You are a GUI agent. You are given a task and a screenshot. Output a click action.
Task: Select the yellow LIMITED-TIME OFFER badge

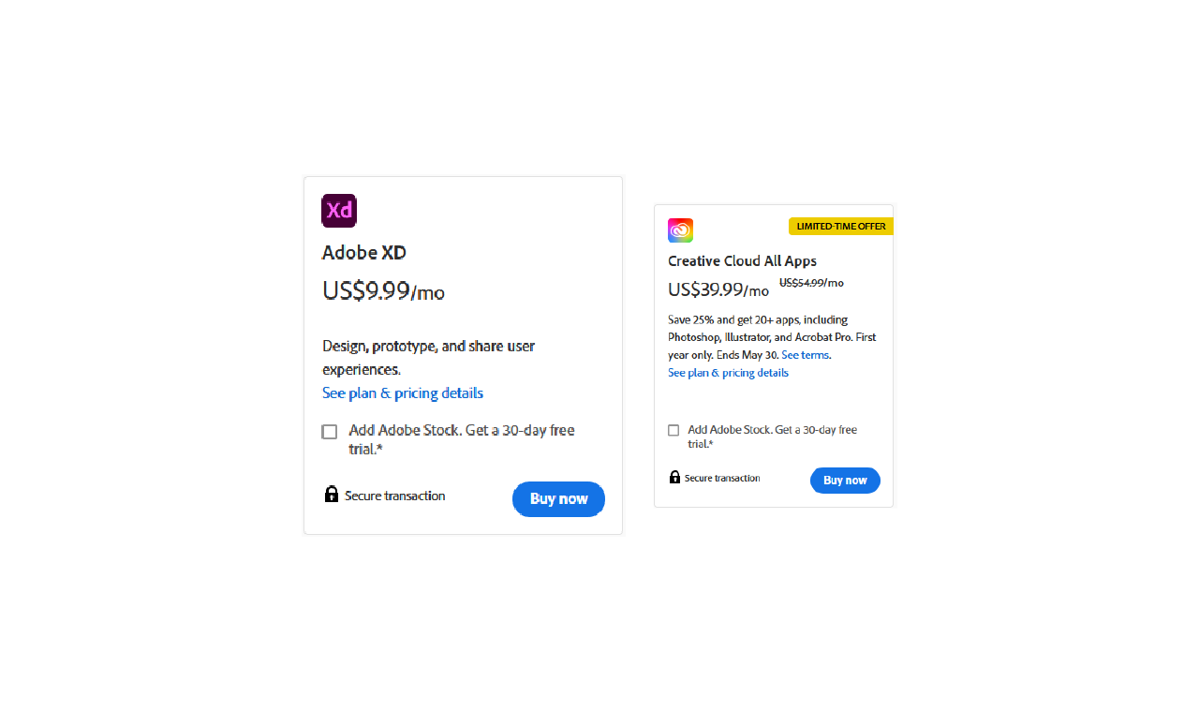[x=840, y=226]
